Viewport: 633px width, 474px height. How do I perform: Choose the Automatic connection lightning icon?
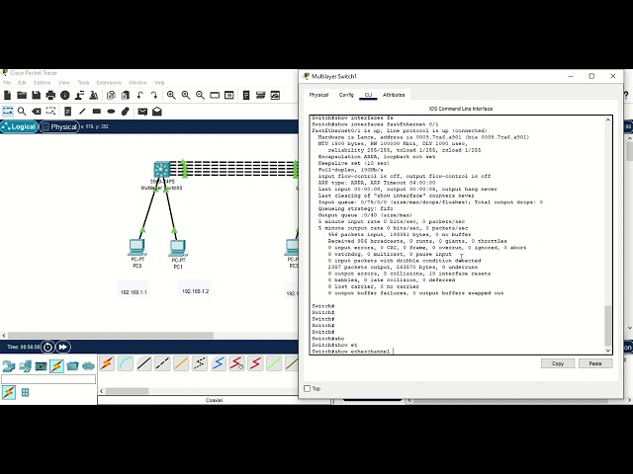[107, 363]
